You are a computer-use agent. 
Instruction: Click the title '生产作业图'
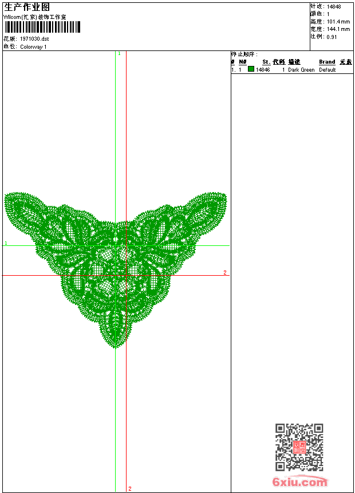(x=27, y=7)
